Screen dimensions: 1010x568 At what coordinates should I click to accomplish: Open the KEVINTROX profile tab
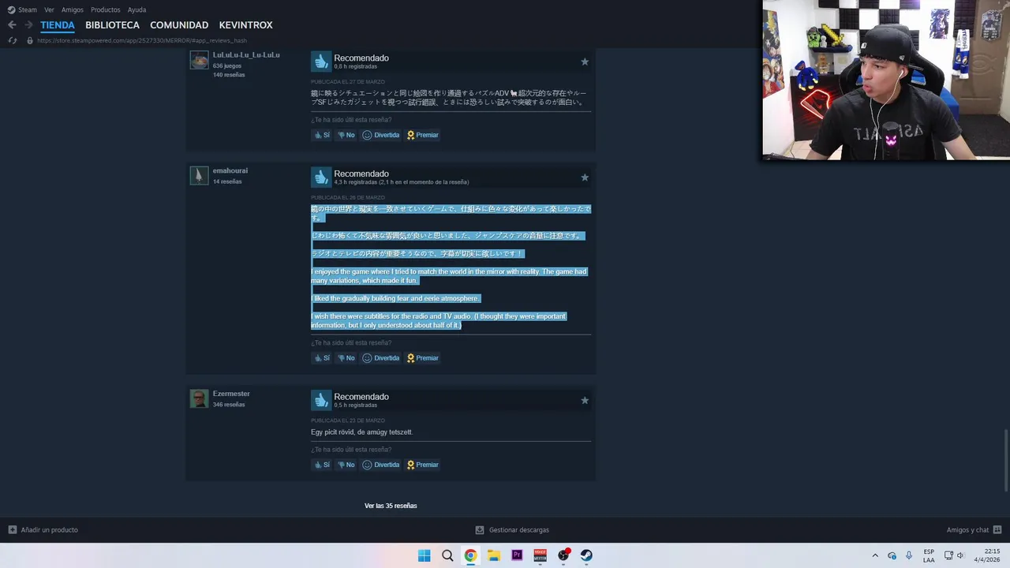coord(245,25)
